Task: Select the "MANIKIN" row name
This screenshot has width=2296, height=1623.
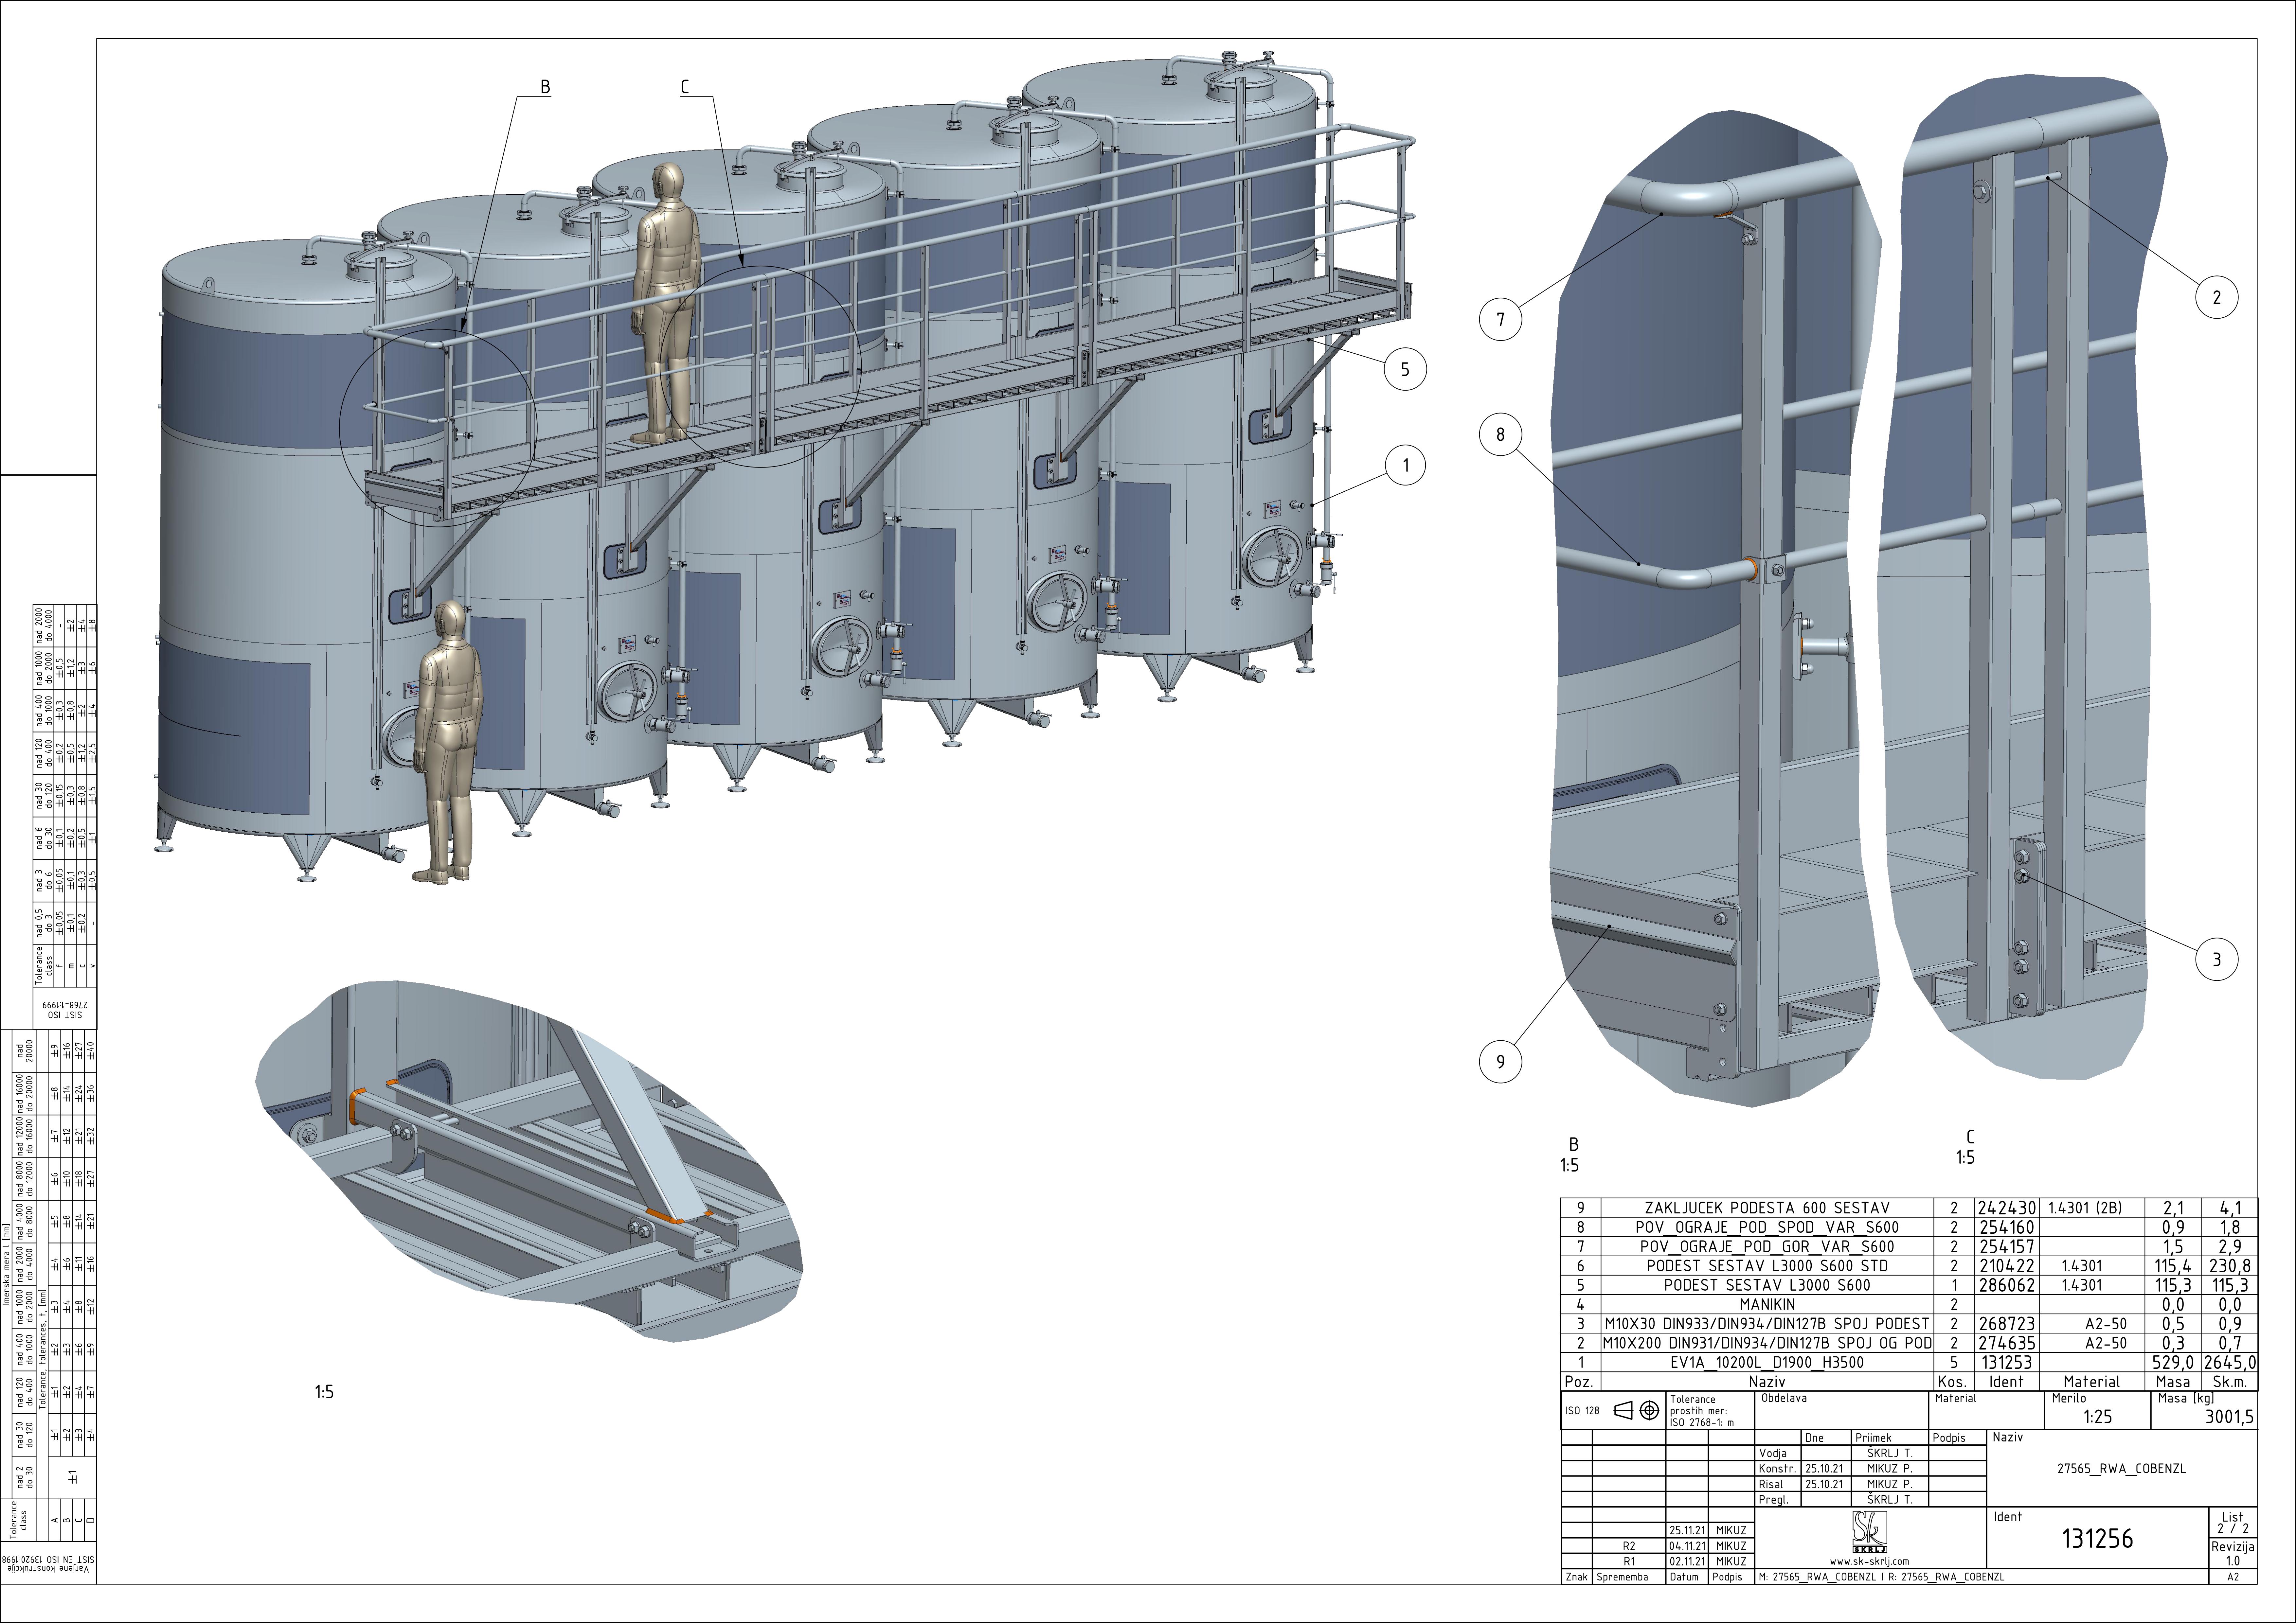Action: click(1767, 1305)
